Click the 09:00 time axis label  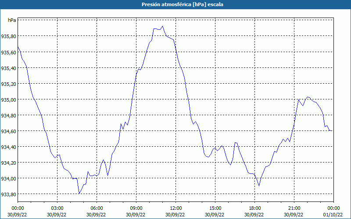coord(136,208)
